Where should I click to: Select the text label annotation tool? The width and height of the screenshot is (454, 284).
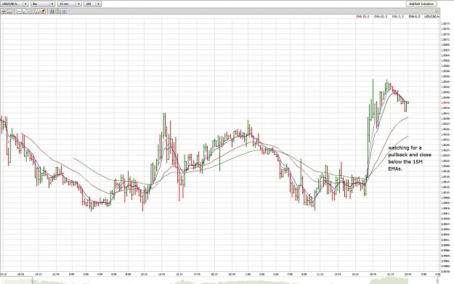[31, 11]
